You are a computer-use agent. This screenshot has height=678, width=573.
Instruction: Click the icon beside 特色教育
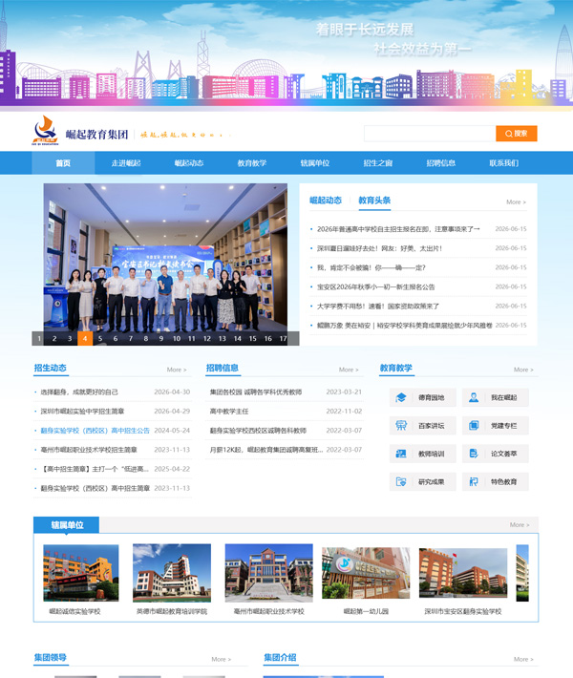coord(474,481)
